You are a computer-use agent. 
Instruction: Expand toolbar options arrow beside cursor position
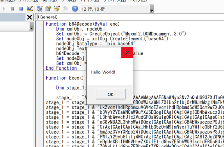pyautogui.click(x=152, y=9)
